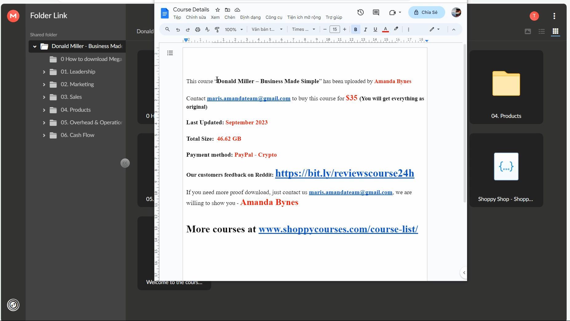Expand the 01. Leadership folder

[x=44, y=72]
